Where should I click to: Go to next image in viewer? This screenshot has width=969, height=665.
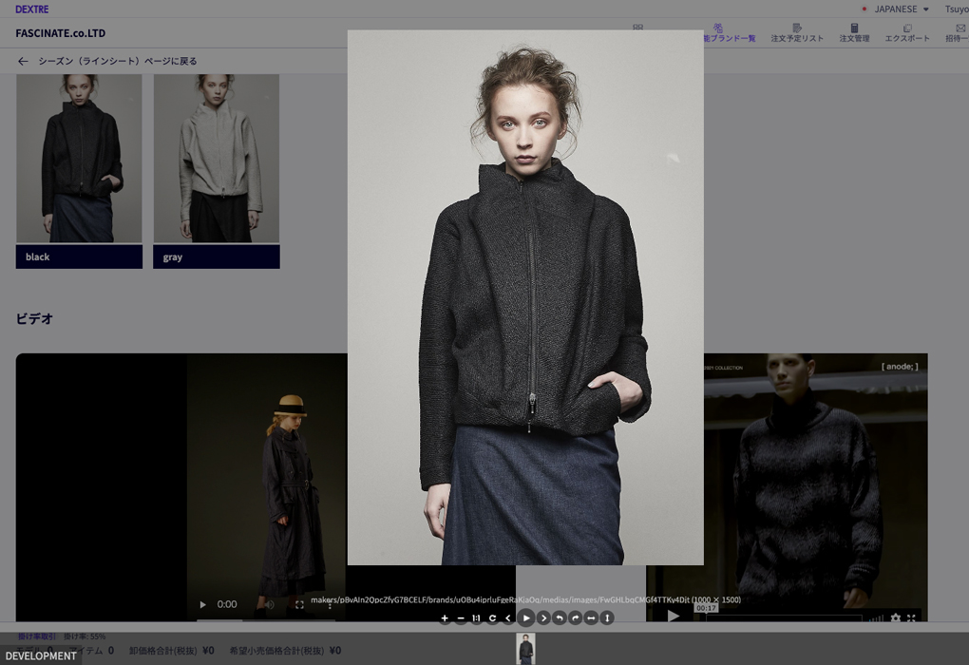(x=543, y=618)
